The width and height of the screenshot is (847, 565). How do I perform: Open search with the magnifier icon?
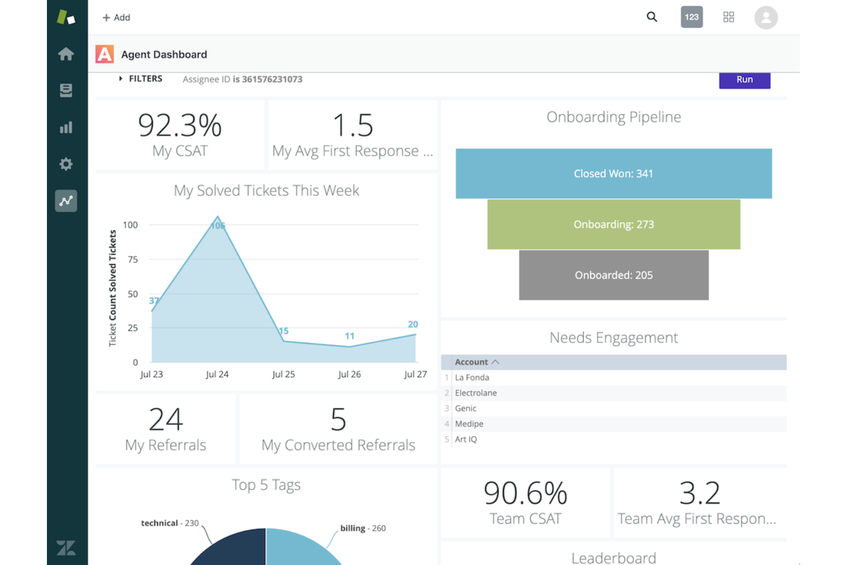point(652,17)
